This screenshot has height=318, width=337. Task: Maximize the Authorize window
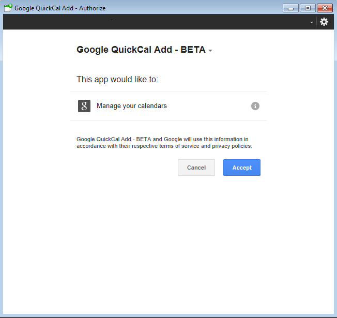pos(308,8)
